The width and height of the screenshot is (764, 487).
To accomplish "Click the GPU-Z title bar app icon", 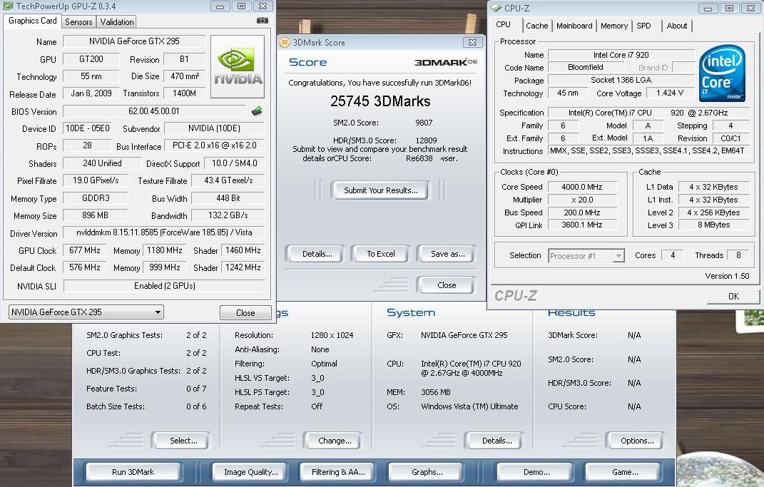I will tap(9, 6).
